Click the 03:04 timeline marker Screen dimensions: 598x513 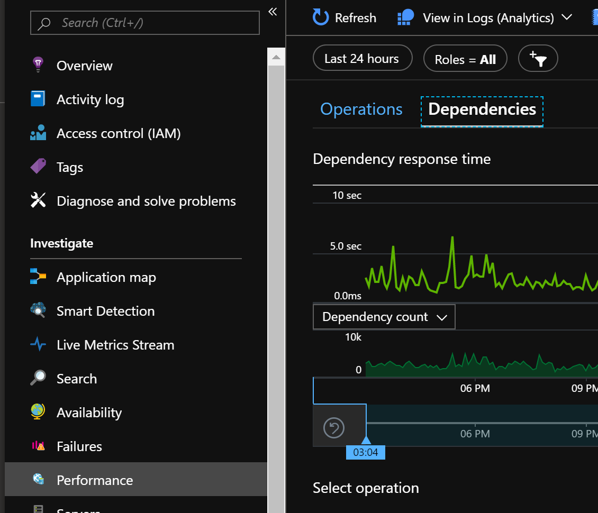[365, 452]
